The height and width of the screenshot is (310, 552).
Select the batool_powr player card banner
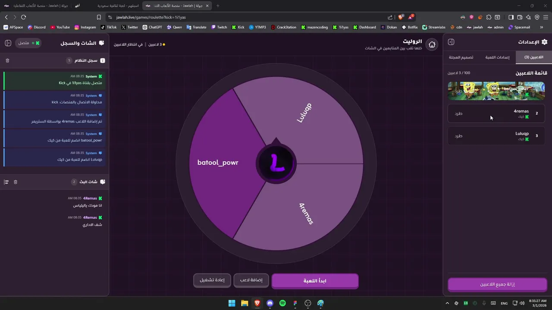click(496, 91)
